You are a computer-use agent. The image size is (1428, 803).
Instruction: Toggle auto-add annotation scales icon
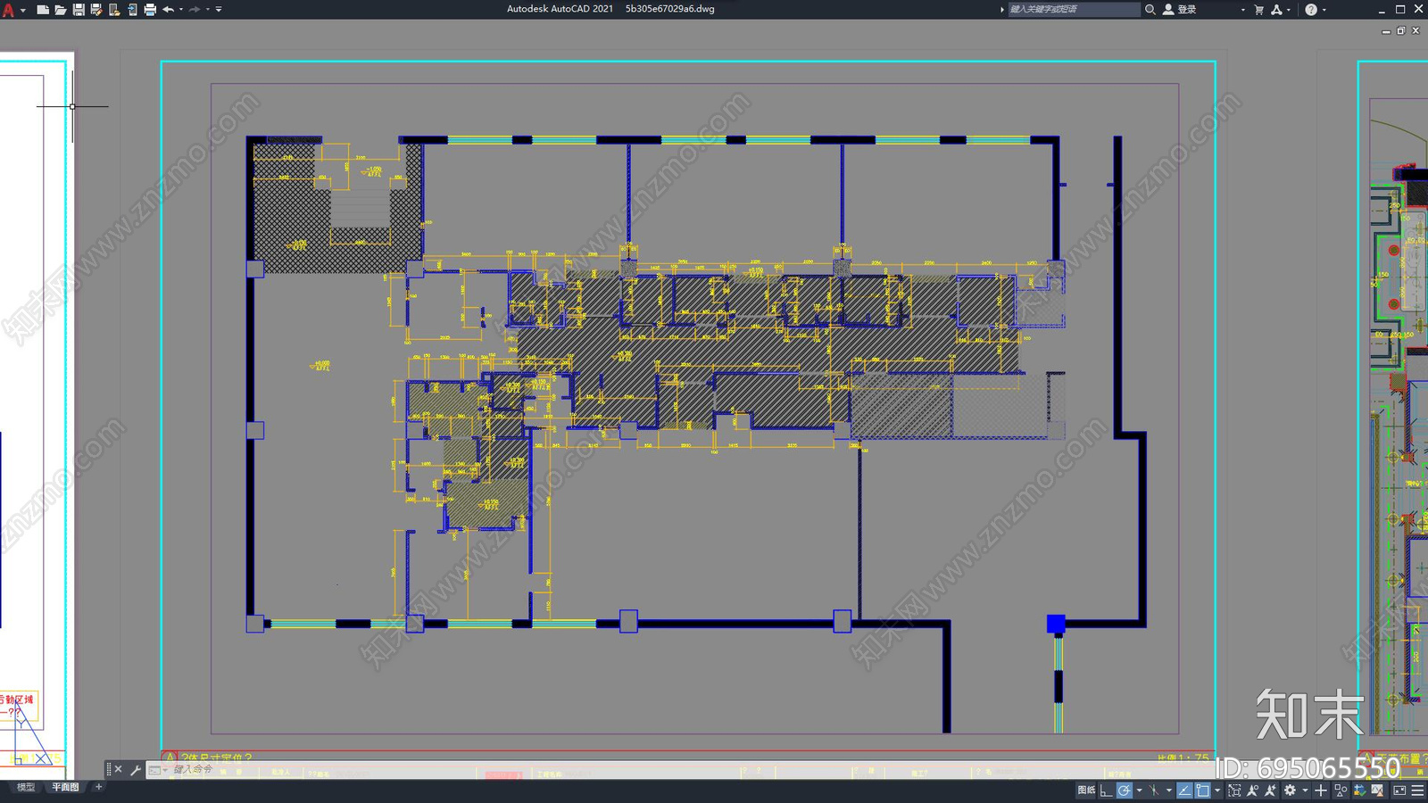[x=1270, y=790]
